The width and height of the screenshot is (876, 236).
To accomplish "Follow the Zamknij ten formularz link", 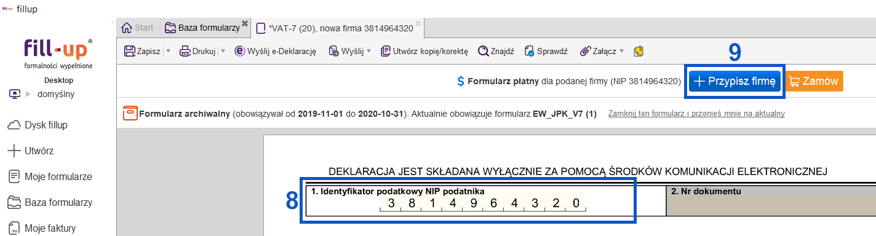I will (x=696, y=114).
